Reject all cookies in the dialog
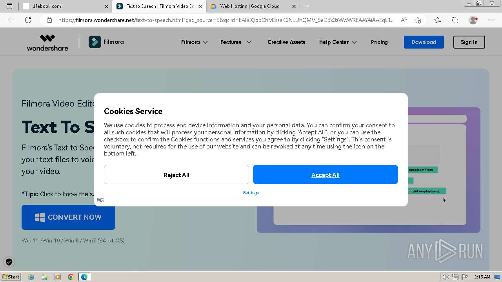The width and height of the screenshot is (502, 282). pyautogui.click(x=176, y=175)
